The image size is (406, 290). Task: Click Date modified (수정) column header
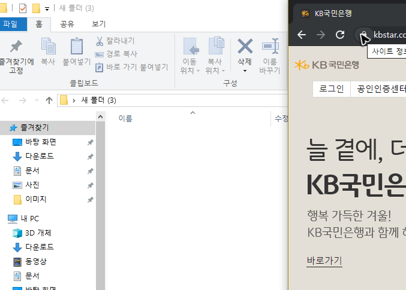tap(281, 118)
